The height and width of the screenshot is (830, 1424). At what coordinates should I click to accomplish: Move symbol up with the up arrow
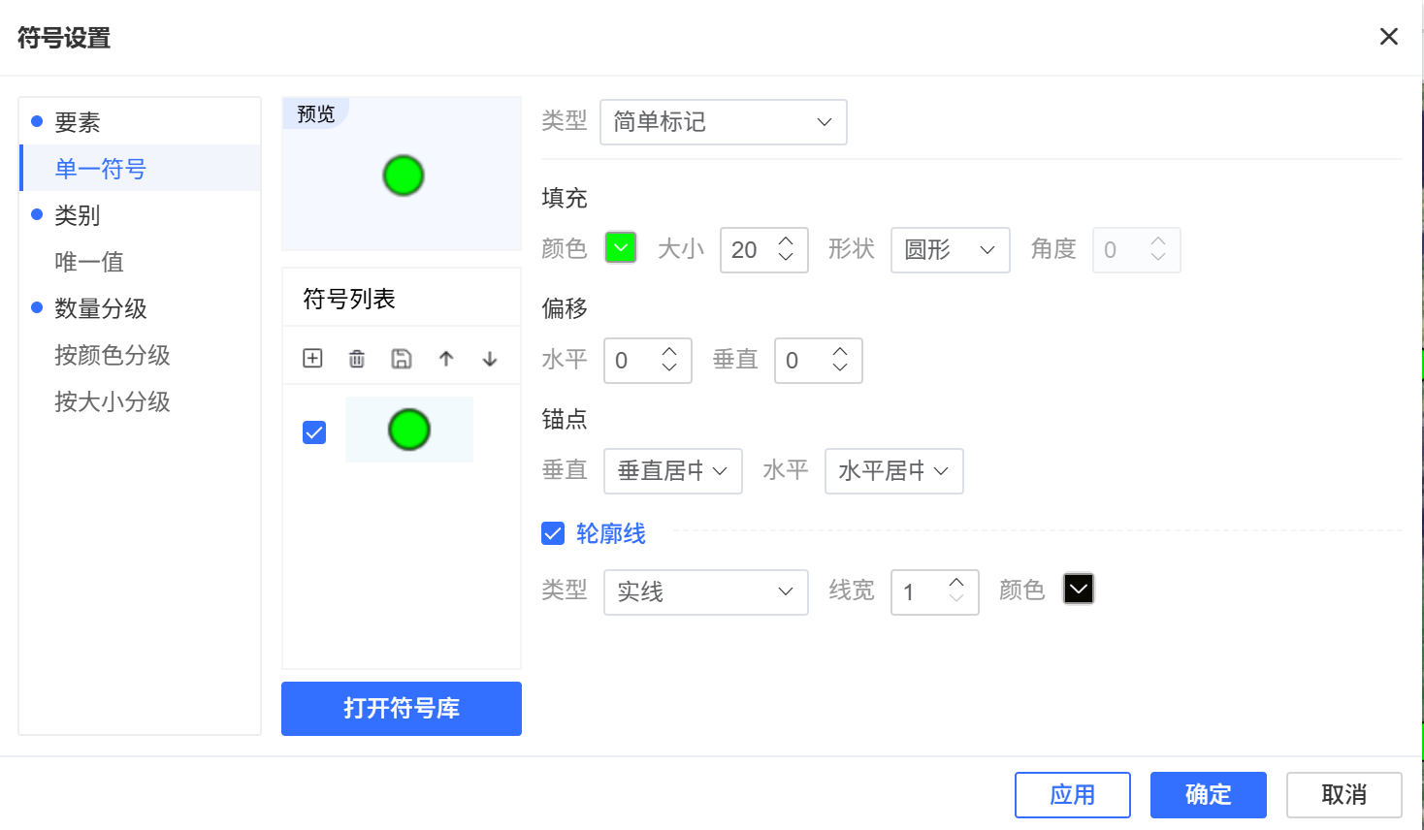(x=446, y=359)
